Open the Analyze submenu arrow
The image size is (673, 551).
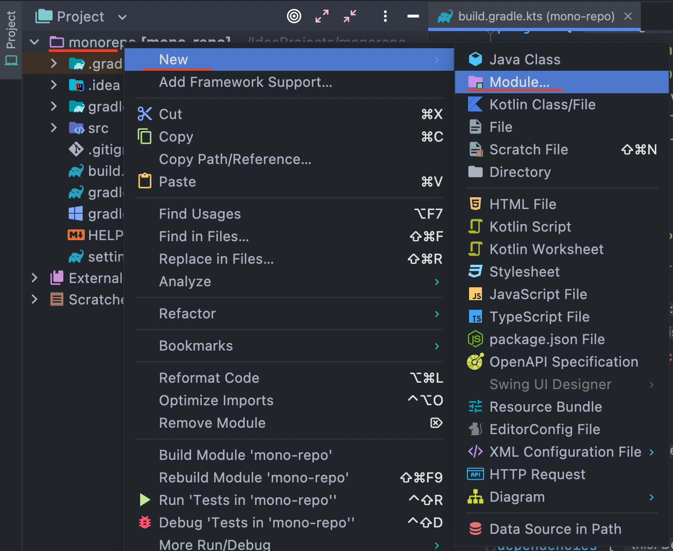[437, 282]
